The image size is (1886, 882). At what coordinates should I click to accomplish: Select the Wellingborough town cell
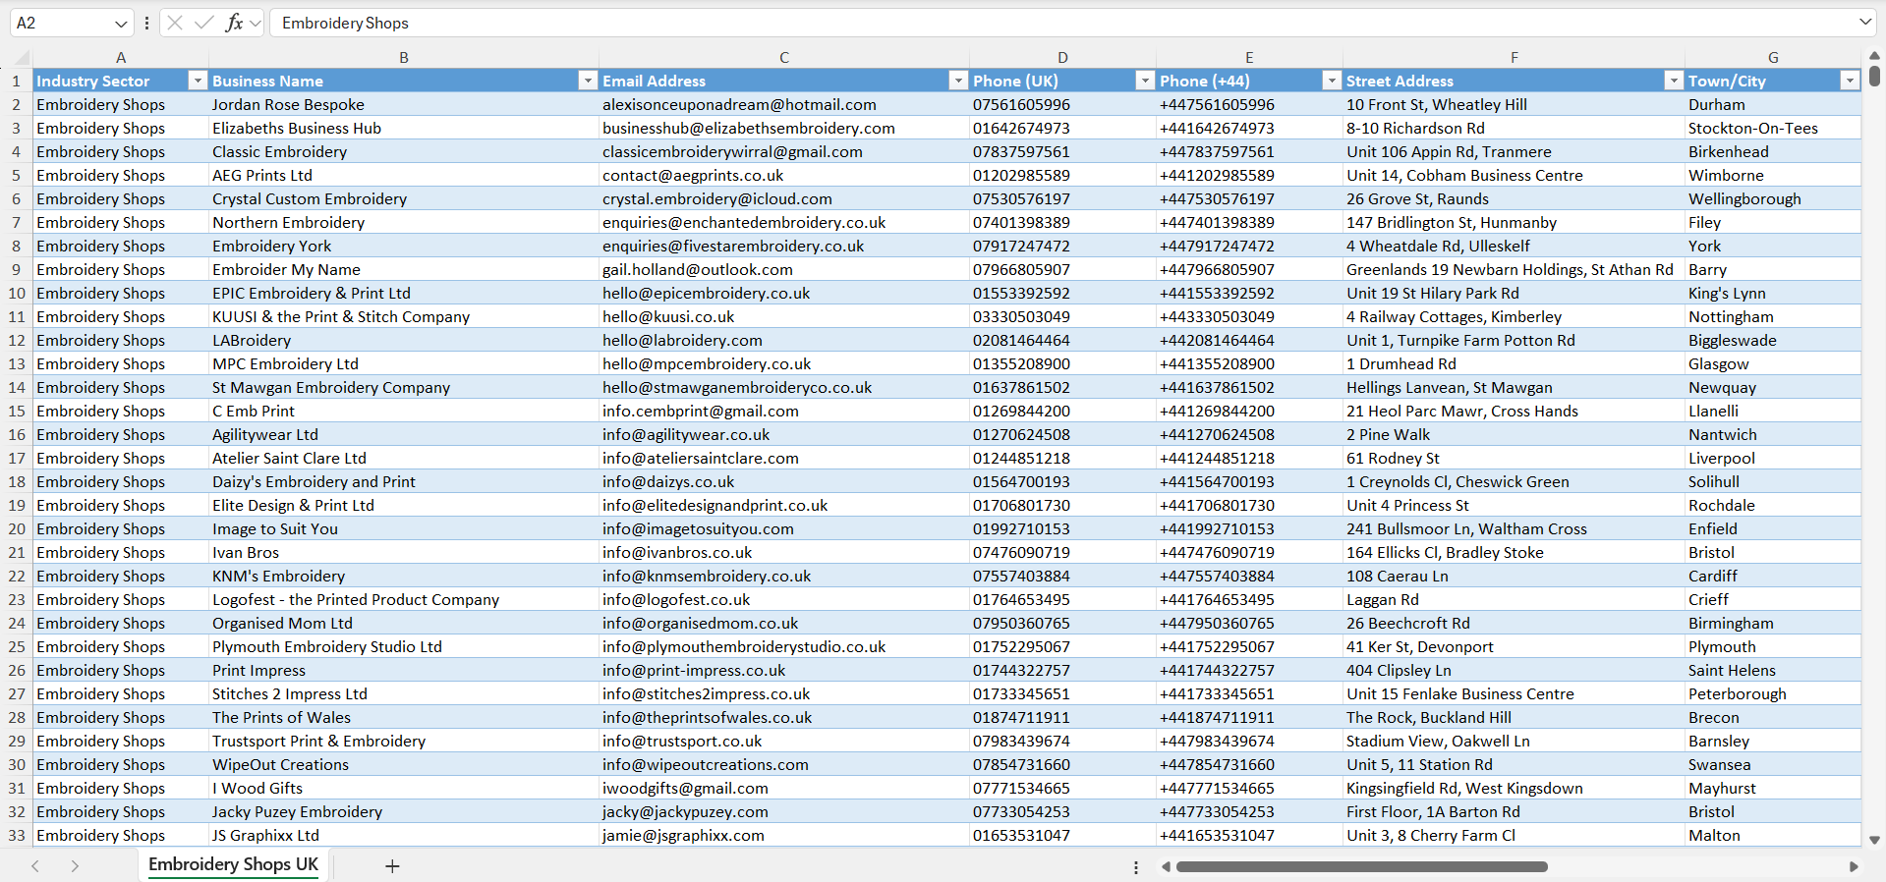coord(1773,198)
